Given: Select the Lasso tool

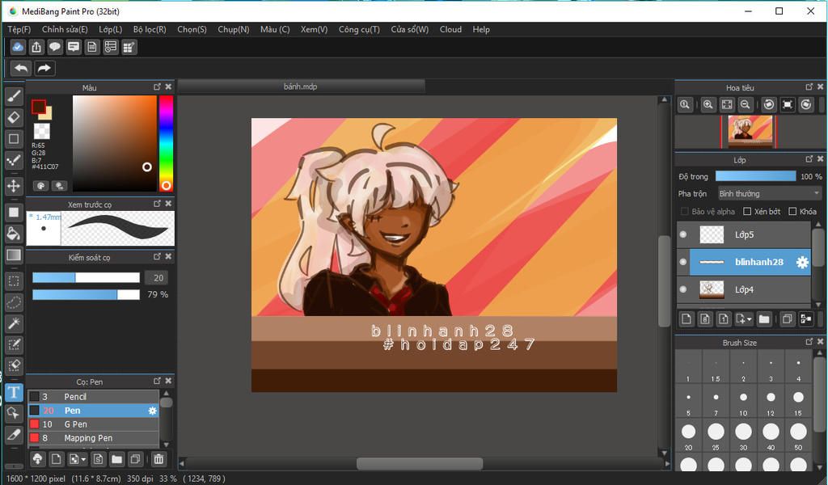Looking at the screenshot, I should pos(14,302).
